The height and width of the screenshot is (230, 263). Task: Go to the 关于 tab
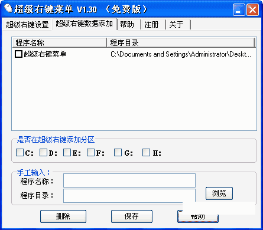(179, 25)
